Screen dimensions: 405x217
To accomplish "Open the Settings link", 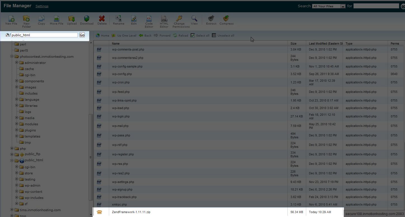I will (x=42, y=6).
